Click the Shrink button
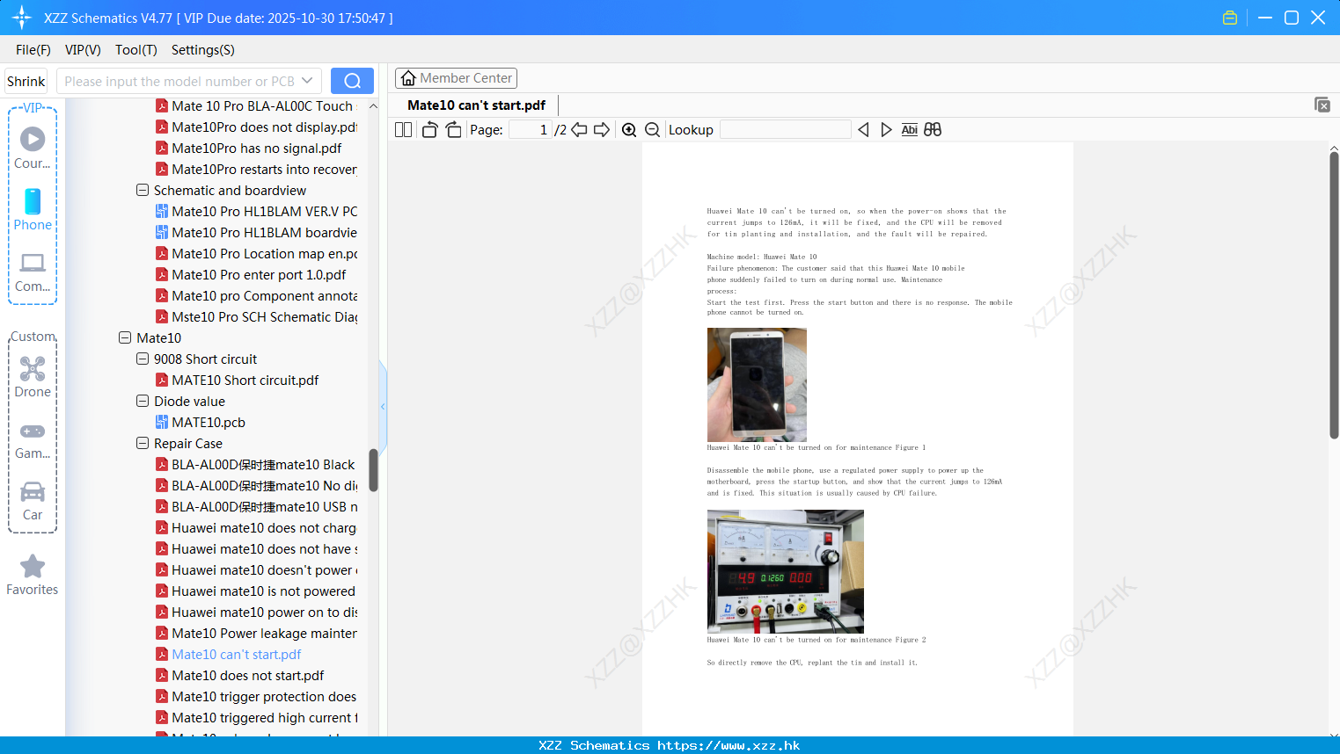Screen dimensions: 1340x754 tap(26, 81)
